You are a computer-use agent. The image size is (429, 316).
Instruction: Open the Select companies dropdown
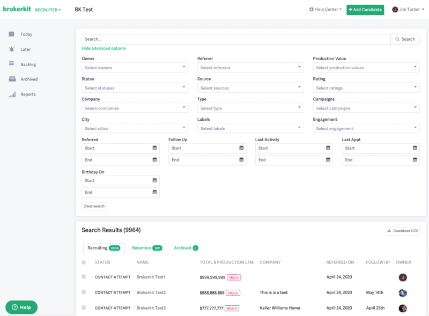[x=135, y=108]
